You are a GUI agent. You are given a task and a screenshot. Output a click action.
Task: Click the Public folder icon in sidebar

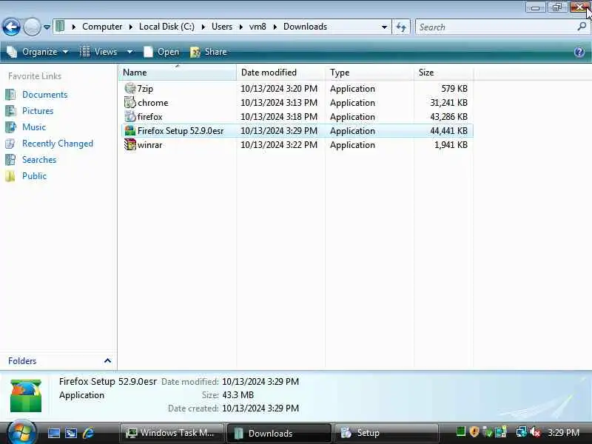[10, 176]
